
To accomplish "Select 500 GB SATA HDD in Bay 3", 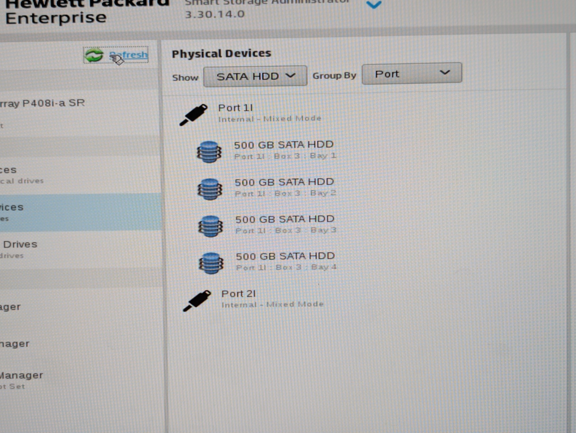I will click(x=285, y=219).
